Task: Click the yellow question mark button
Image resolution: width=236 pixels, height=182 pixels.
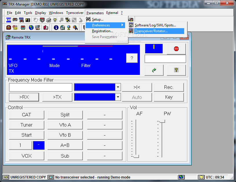Action: (176, 70)
